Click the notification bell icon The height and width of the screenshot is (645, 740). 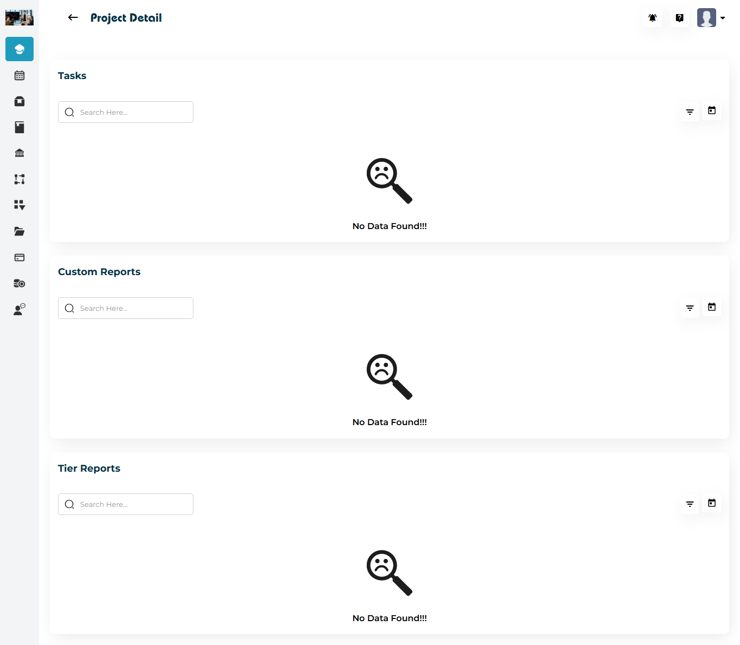coord(652,18)
